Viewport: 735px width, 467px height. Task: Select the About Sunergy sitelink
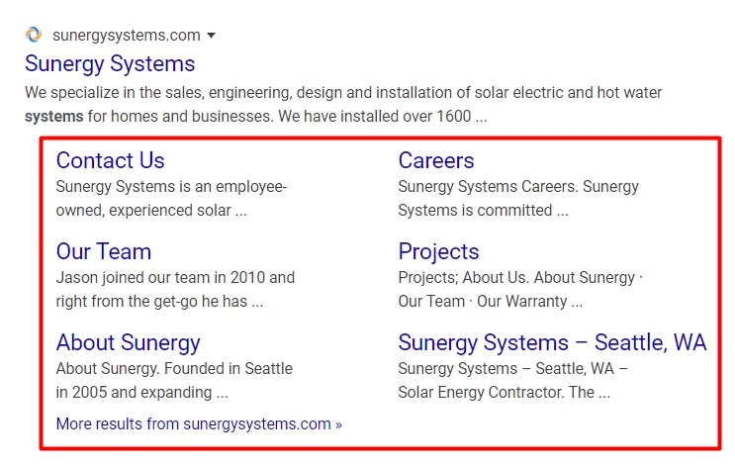point(129,342)
